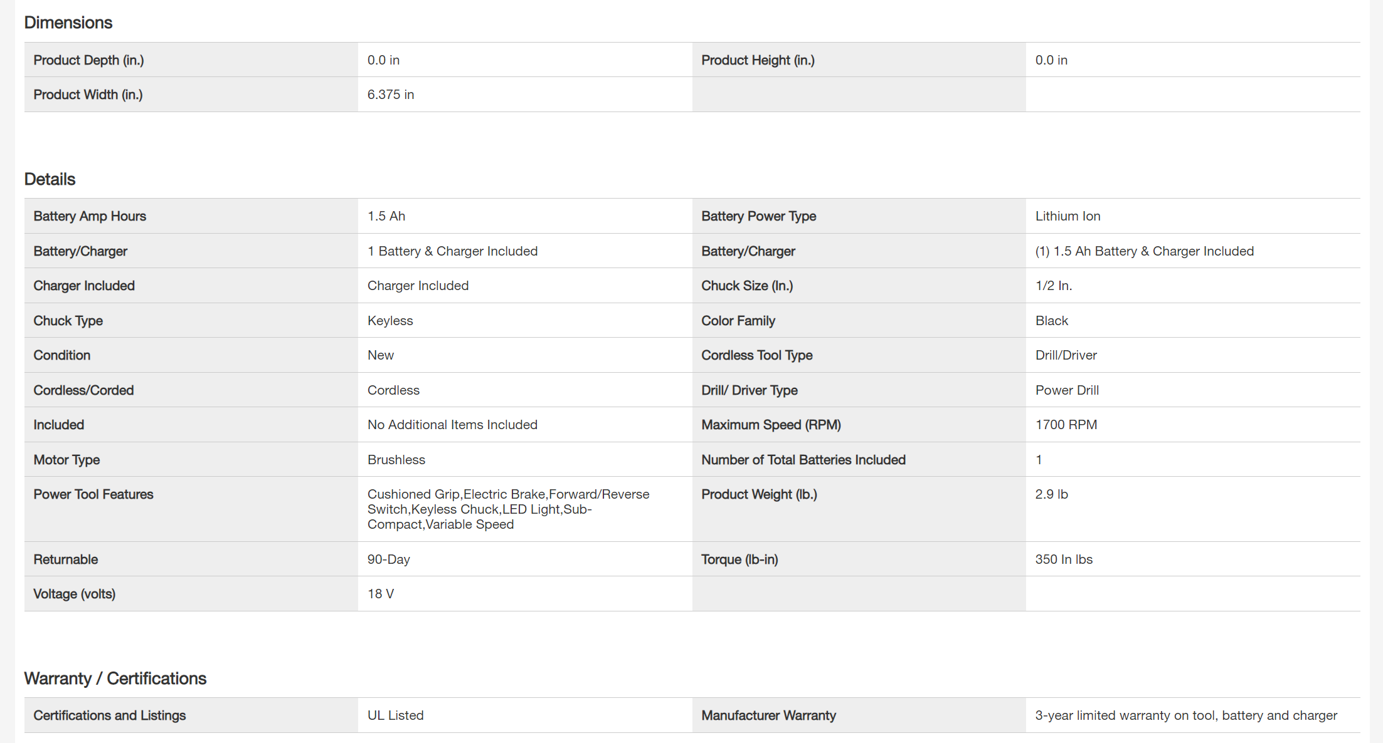This screenshot has width=1383, height=743.
Task: Click the Chuck Size (In.) label
Action: (747, 286)
